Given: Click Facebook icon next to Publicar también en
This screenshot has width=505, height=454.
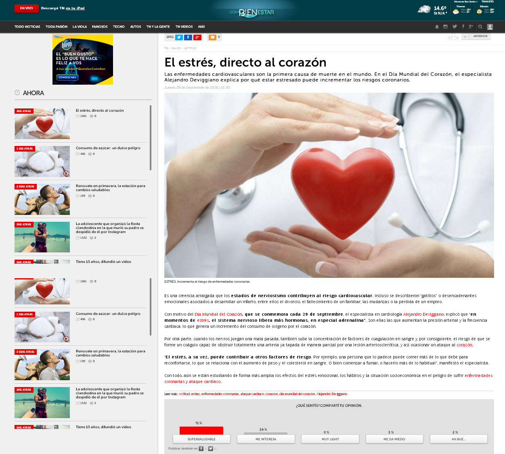Looking at the screenshot, I should point(201,449).
